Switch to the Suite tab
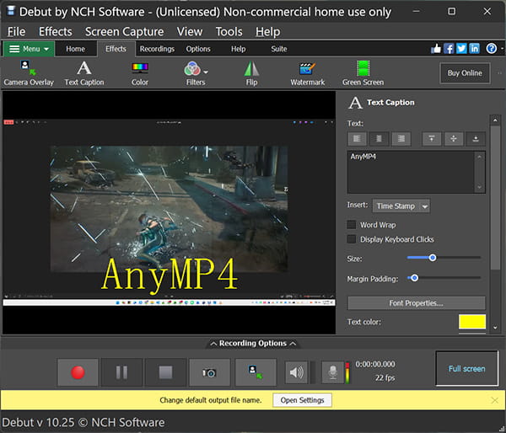 click(279, 49)
